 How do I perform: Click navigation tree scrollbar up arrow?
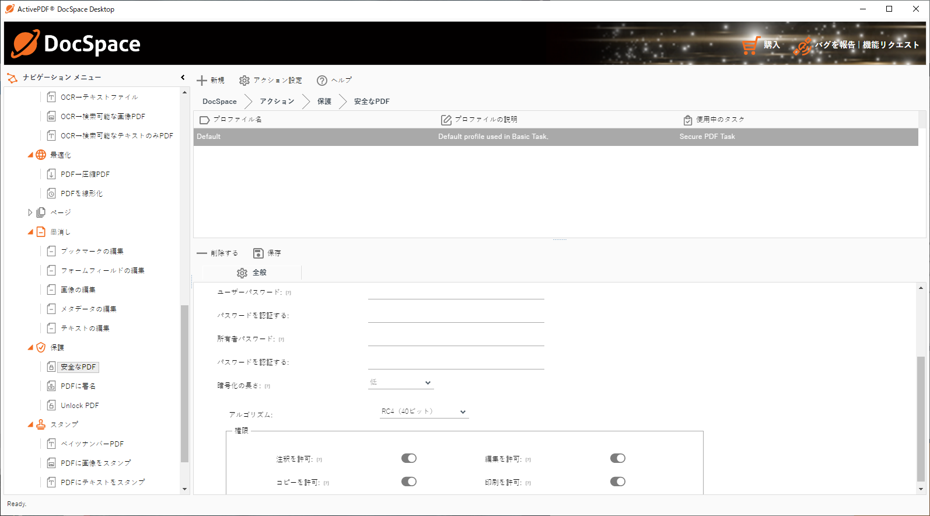[185, 92]
